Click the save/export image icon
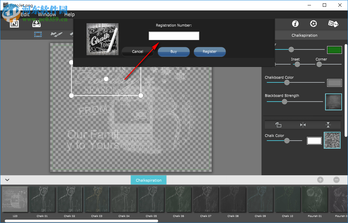This screenshot has width=348, height=223. pos(37,24)
